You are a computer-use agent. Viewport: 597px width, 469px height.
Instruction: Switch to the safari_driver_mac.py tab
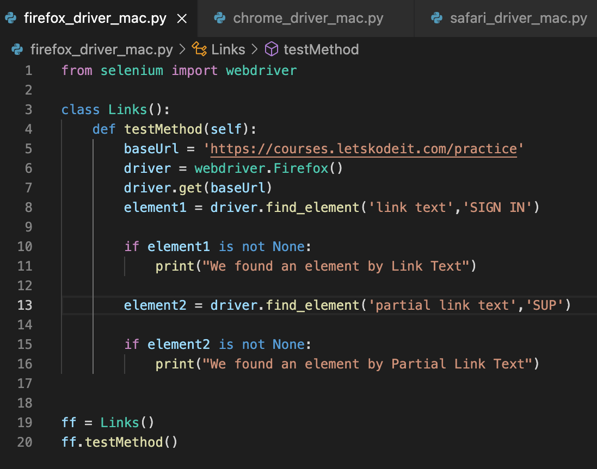[x=518, y=18]
